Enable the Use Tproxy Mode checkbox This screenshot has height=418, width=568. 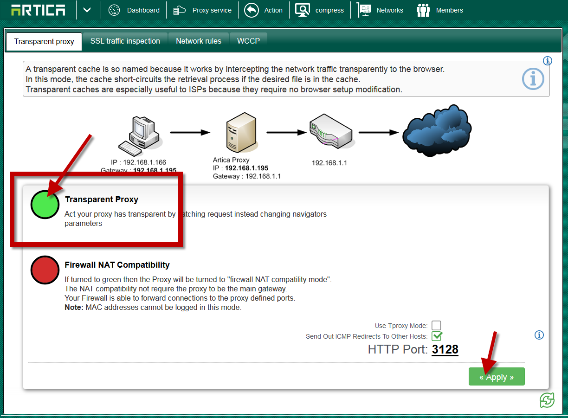[436, 326]
